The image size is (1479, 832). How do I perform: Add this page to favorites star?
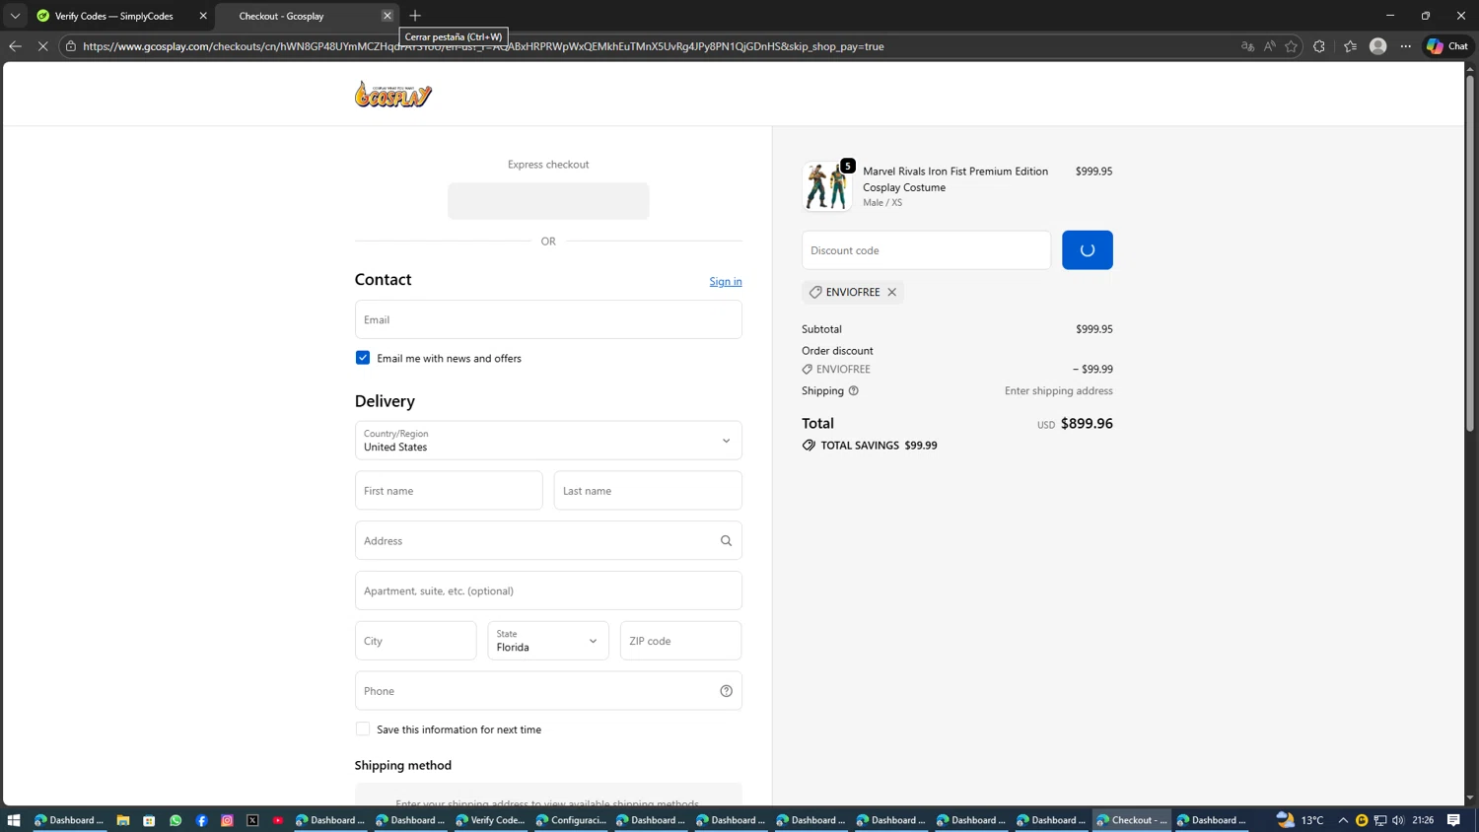point(1291,46)
